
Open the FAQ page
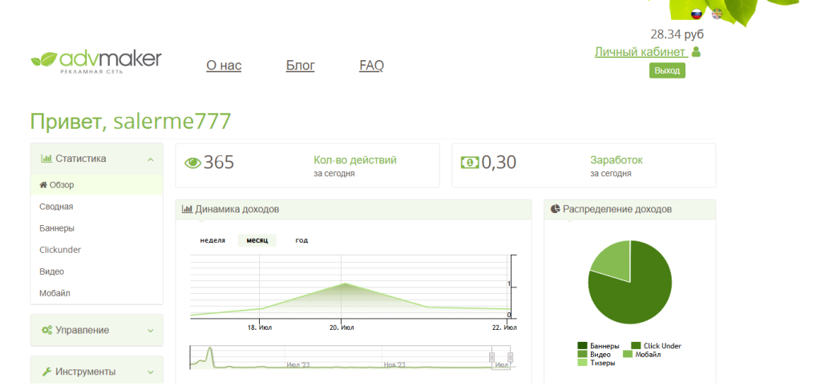(x=371, y=66)
